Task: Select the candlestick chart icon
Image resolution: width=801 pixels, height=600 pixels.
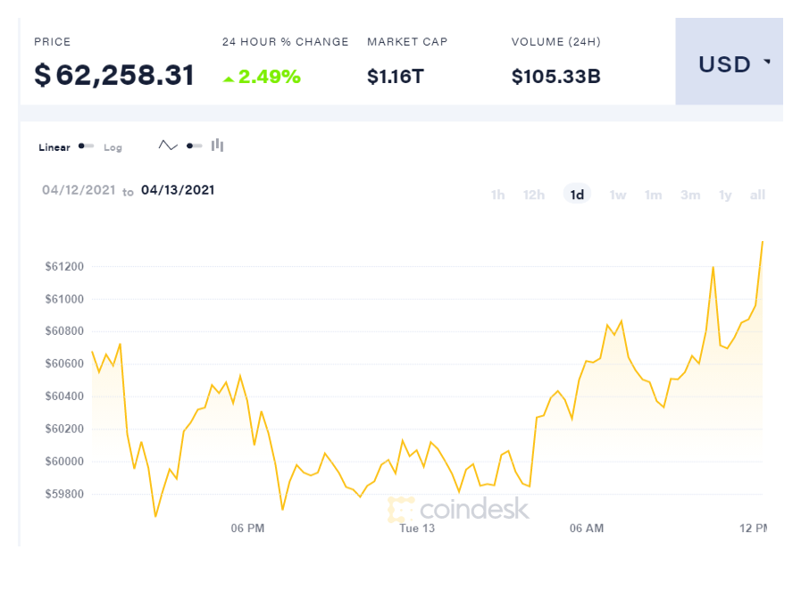Action: pyautogui.click(x=217, y=146)
